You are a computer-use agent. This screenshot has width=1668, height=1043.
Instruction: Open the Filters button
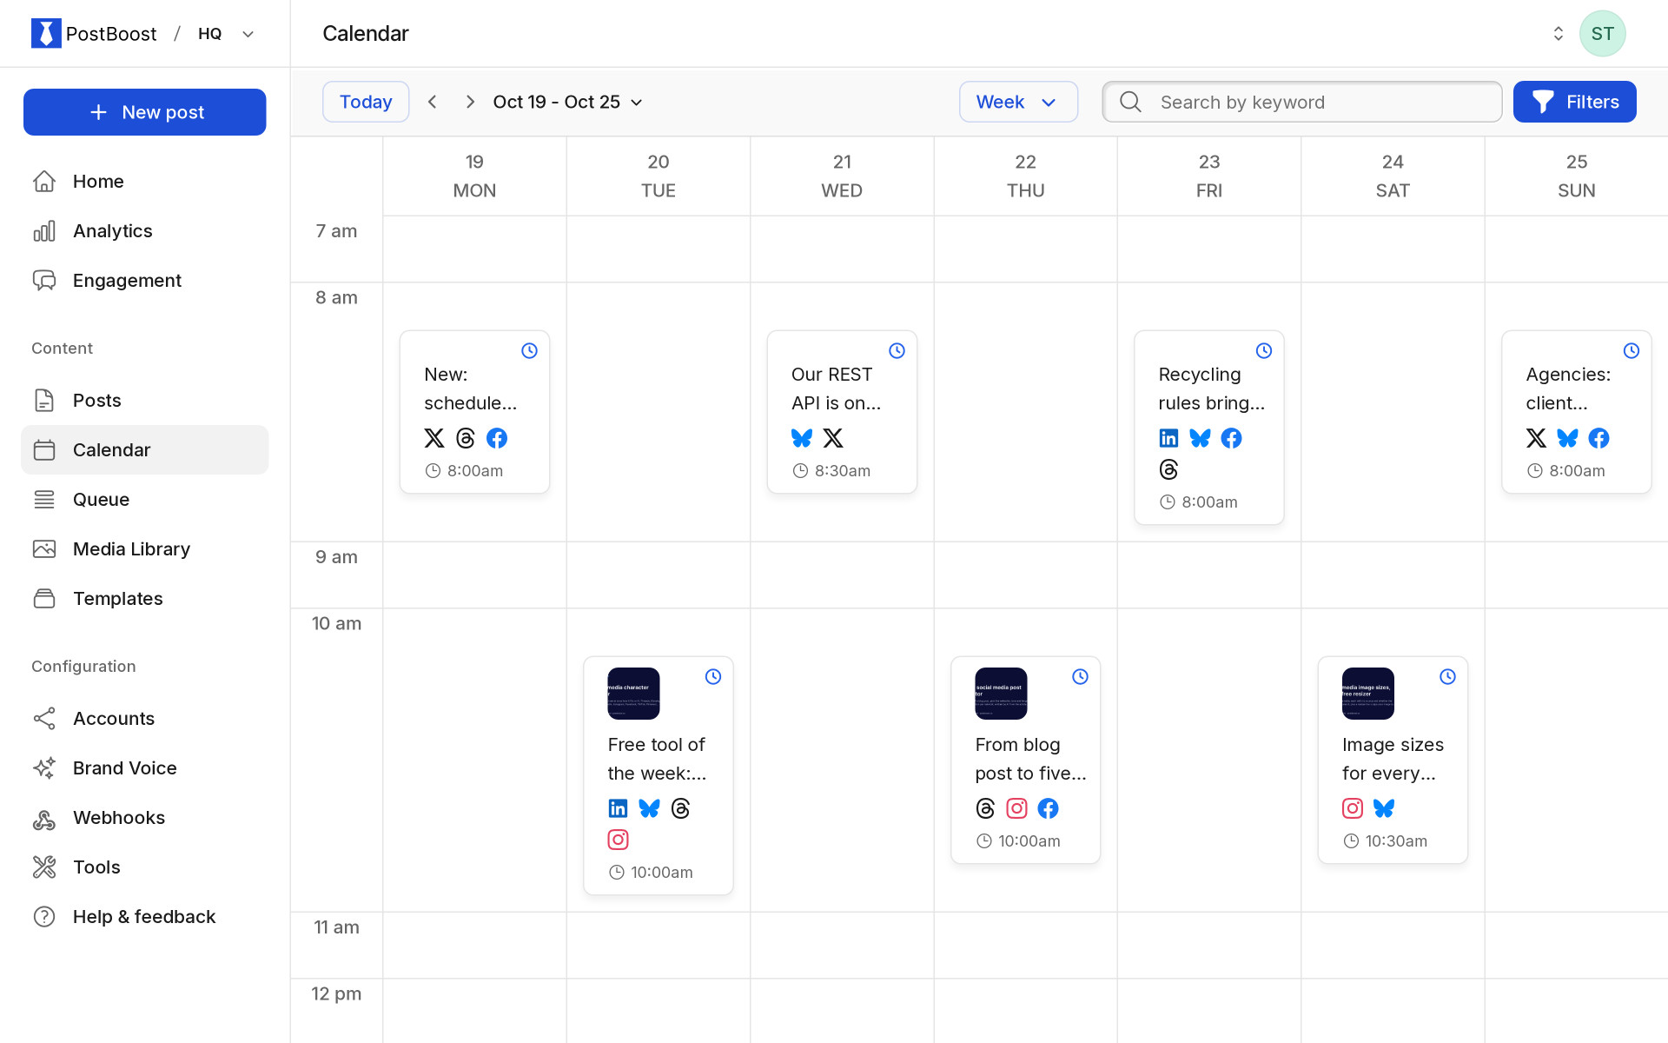1574,102
